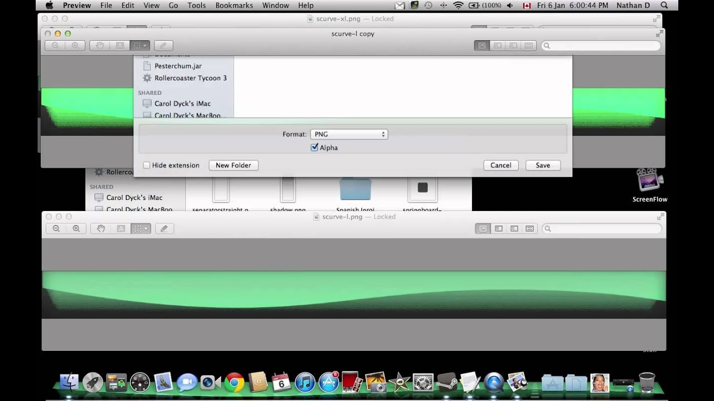Screen dimensions: 714x401
Task: Enable Hide extension checkbox
Action: tap(147, 165)
